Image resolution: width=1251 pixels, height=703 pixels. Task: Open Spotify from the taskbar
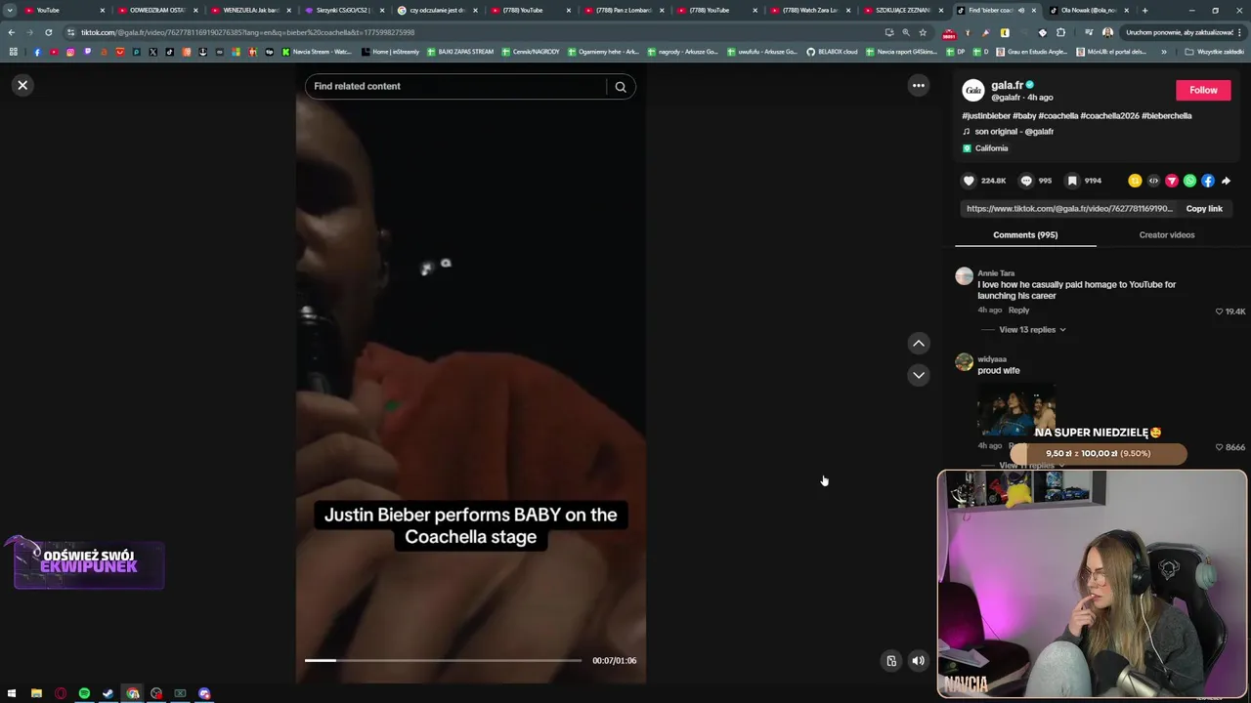tap(84, 693)
